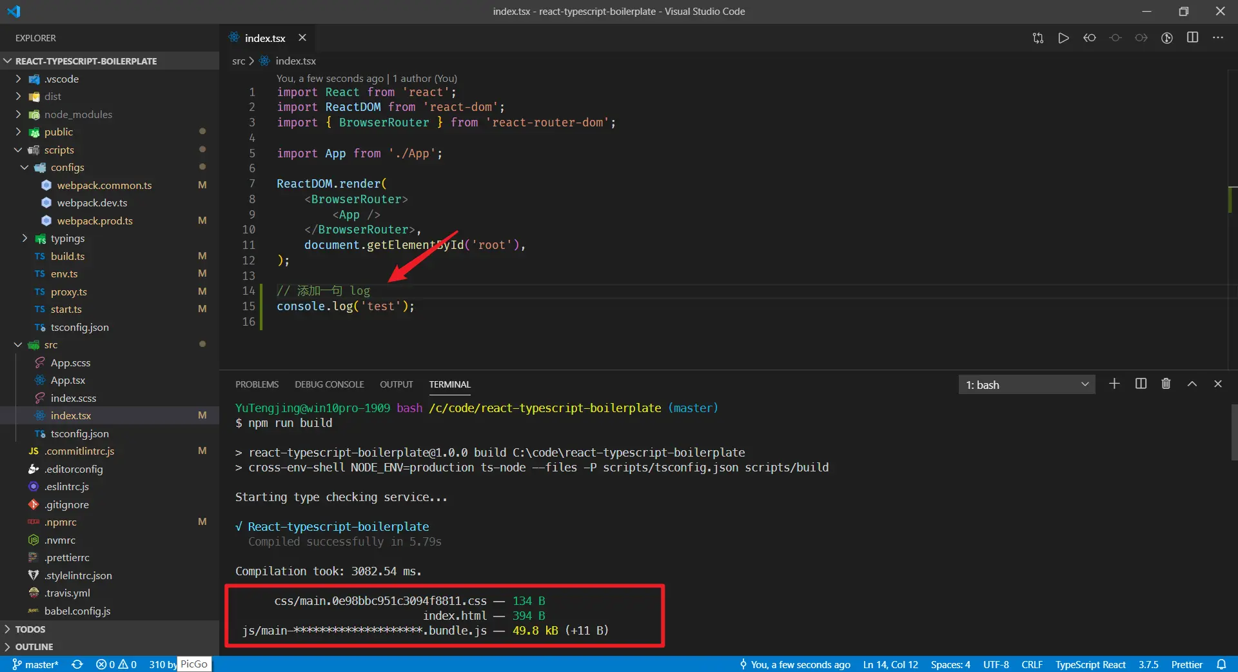Screen dimensions: 1238x672
Task: Kill terminal with trash icon
Action: [x=1166, y=384]
